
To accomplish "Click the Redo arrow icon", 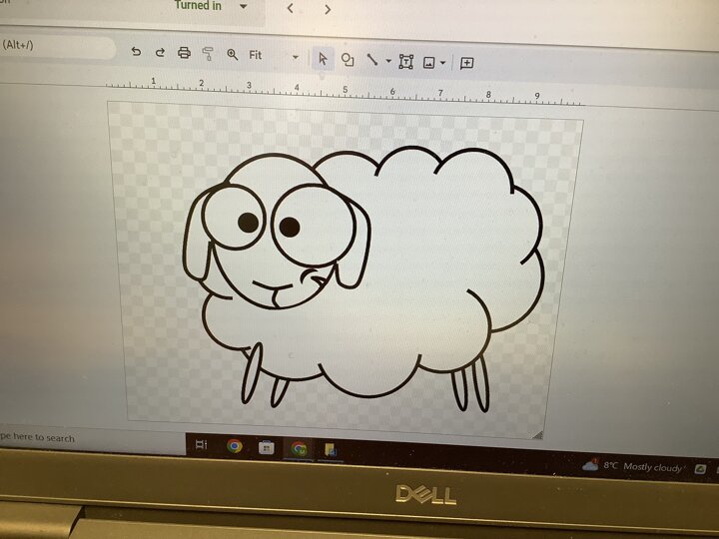I will coord(160,53).
